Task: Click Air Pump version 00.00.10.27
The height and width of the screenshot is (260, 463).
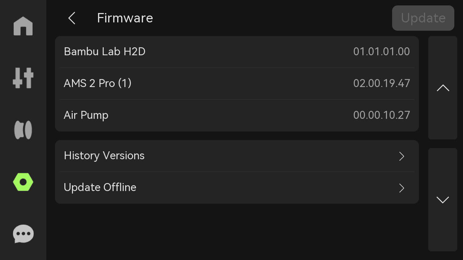Action: 382,115
